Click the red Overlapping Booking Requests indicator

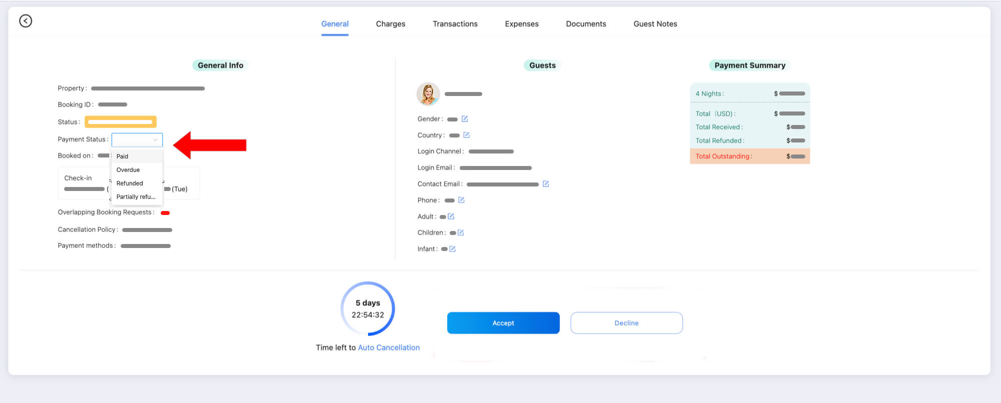pos(165,213)
